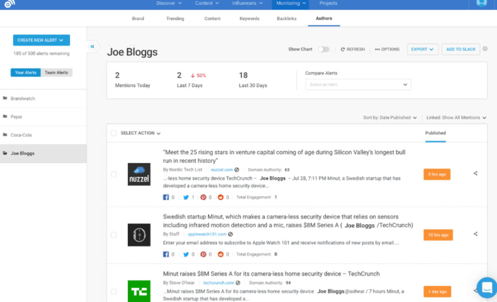
Task: Select the Joe Bloggs alert folder
Action: [x=43, y=153]
